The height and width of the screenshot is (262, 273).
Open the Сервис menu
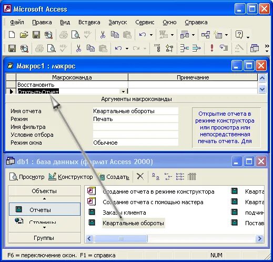click(145, 22)
